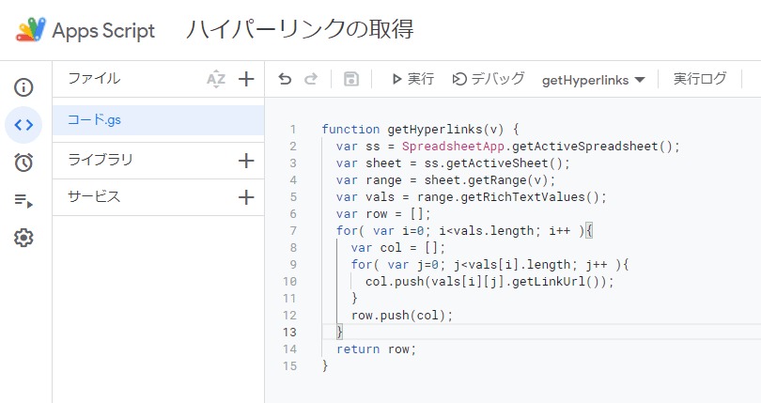Open Project Settings gear icon
Image resolution: width=761 pixels, height=403 pixels.
pyautogui.click(x=24, y=238)
